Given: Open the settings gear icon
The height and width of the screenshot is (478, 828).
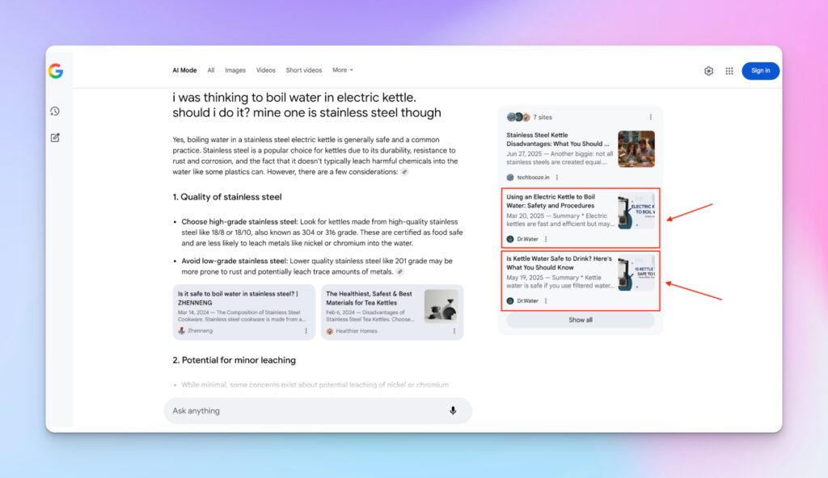Looking at the screenshot, I should (708, 71).
